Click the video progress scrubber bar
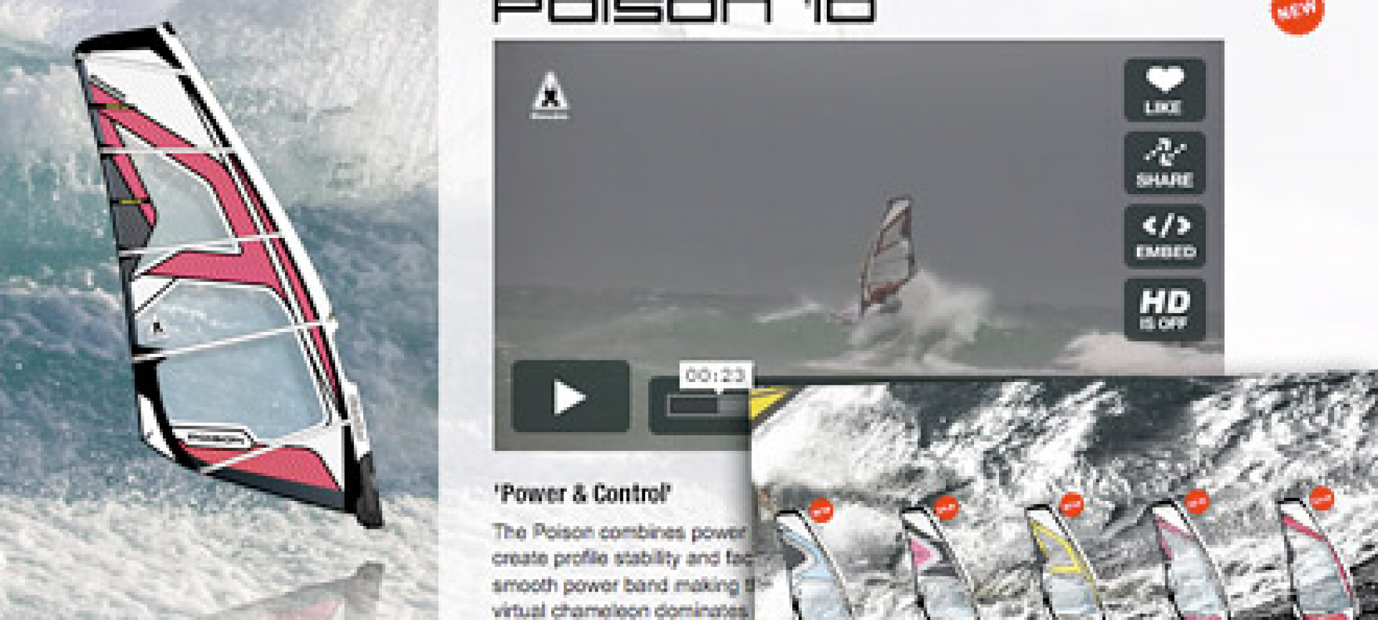 click(x=708, y=406)
